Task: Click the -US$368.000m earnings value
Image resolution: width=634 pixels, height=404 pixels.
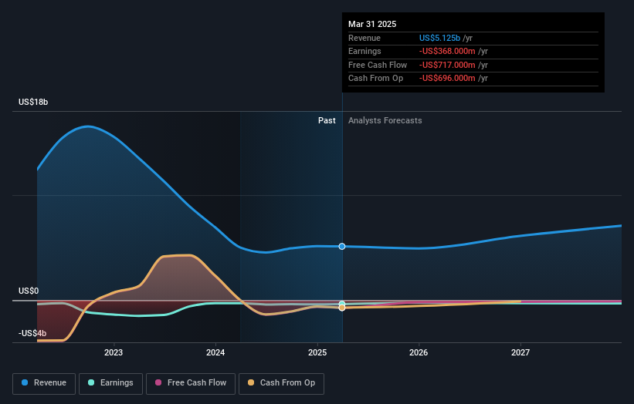Action: (x=447, y=51)
